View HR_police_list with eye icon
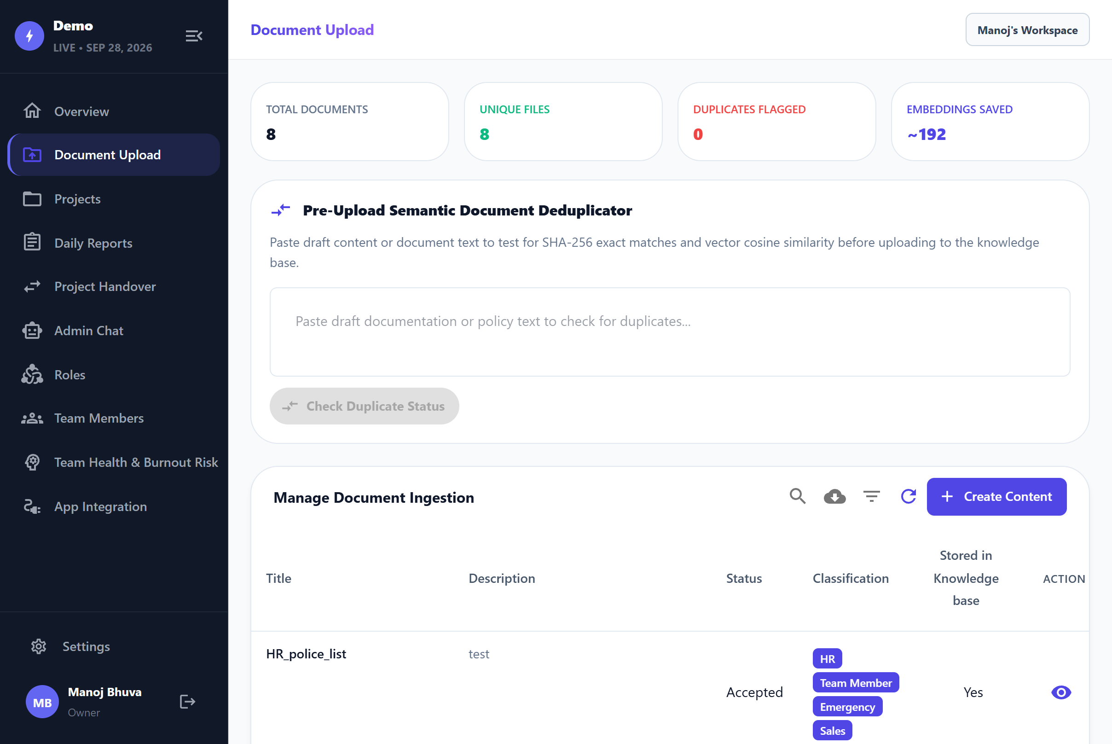 coord(1061,692)
